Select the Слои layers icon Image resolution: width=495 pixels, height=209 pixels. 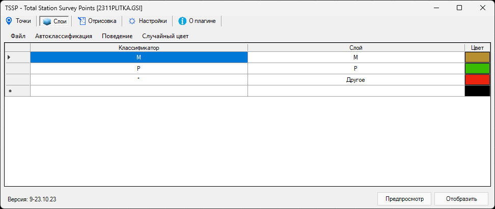(x=46, y=21)
